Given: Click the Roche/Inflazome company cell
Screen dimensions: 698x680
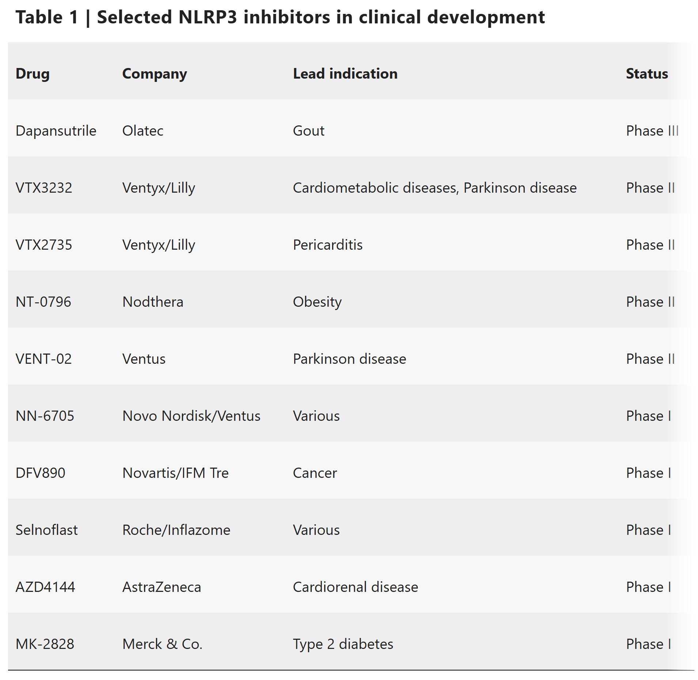Looking at the screenshot, I should (176, 530).
